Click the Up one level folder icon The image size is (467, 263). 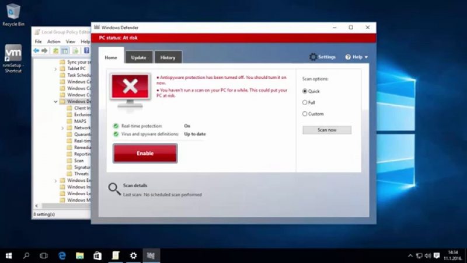[x=55, y=51]
